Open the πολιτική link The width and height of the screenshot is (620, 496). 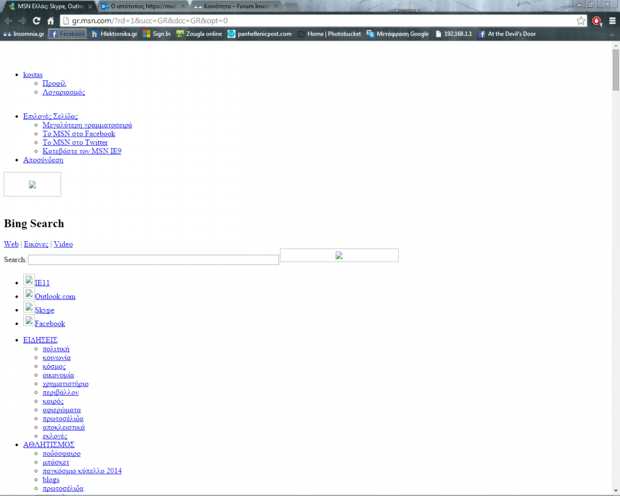pyautogui.click(x=56, y=349)
